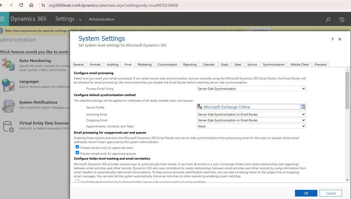Image resolution: width=351 pixels, height=199 pixels.
Task: Switch to the General tab
Action: (x=78, y=65)
